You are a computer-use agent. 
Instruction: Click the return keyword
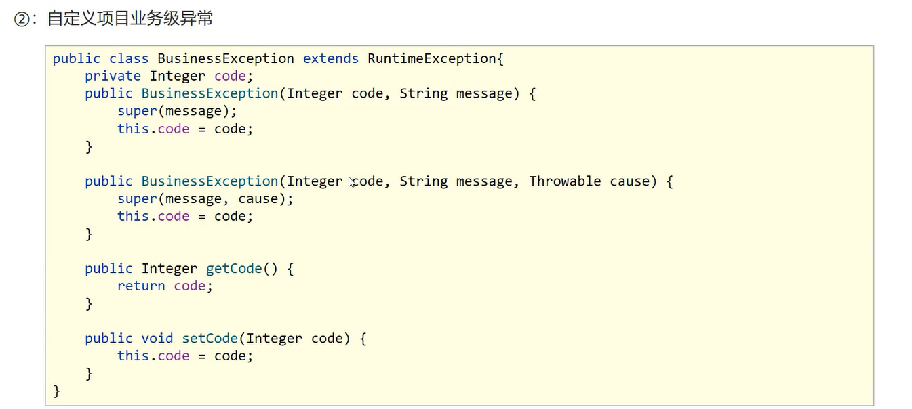[x=141, y=286]
